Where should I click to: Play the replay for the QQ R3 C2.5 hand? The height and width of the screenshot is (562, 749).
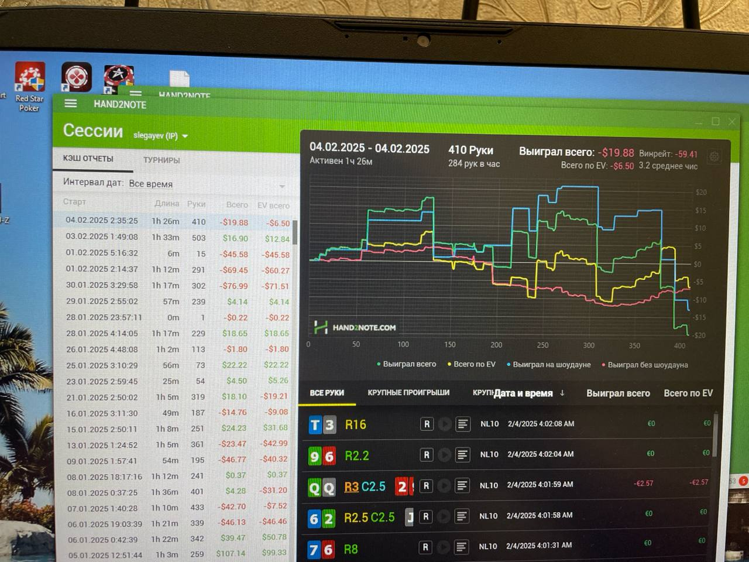[x=444, y=485]
